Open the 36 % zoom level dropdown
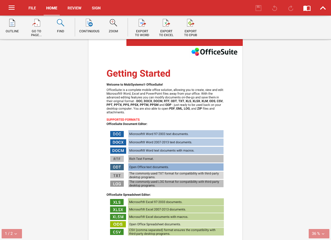 [x=319, y=234]
